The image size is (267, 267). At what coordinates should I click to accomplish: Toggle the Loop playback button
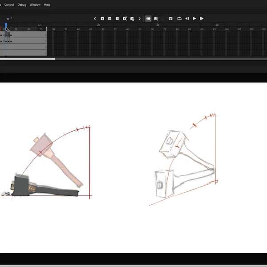[x=179, y=18]
